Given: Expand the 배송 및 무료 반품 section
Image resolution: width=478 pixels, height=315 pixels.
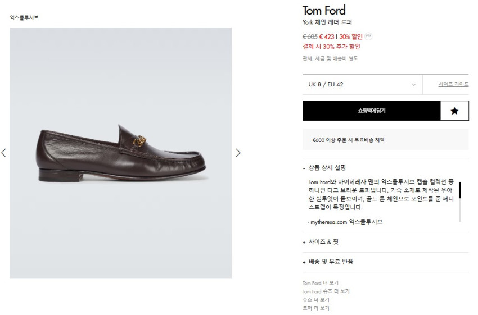Looking at the screenshot, I should pyautogui.click(x=330, y=262).
